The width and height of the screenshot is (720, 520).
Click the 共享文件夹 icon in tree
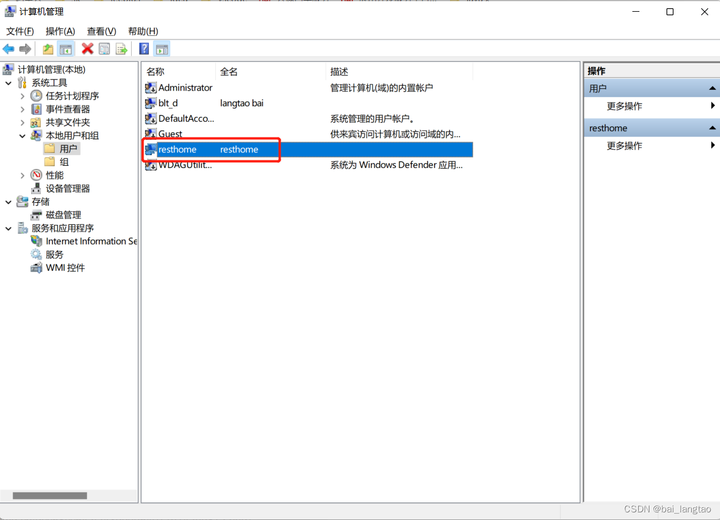pos(36,122)
